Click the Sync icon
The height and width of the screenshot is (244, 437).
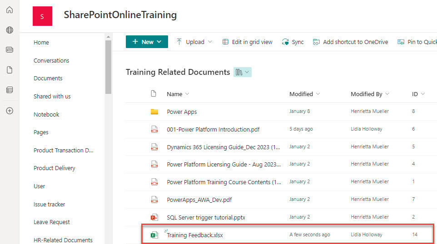[285, 42]
